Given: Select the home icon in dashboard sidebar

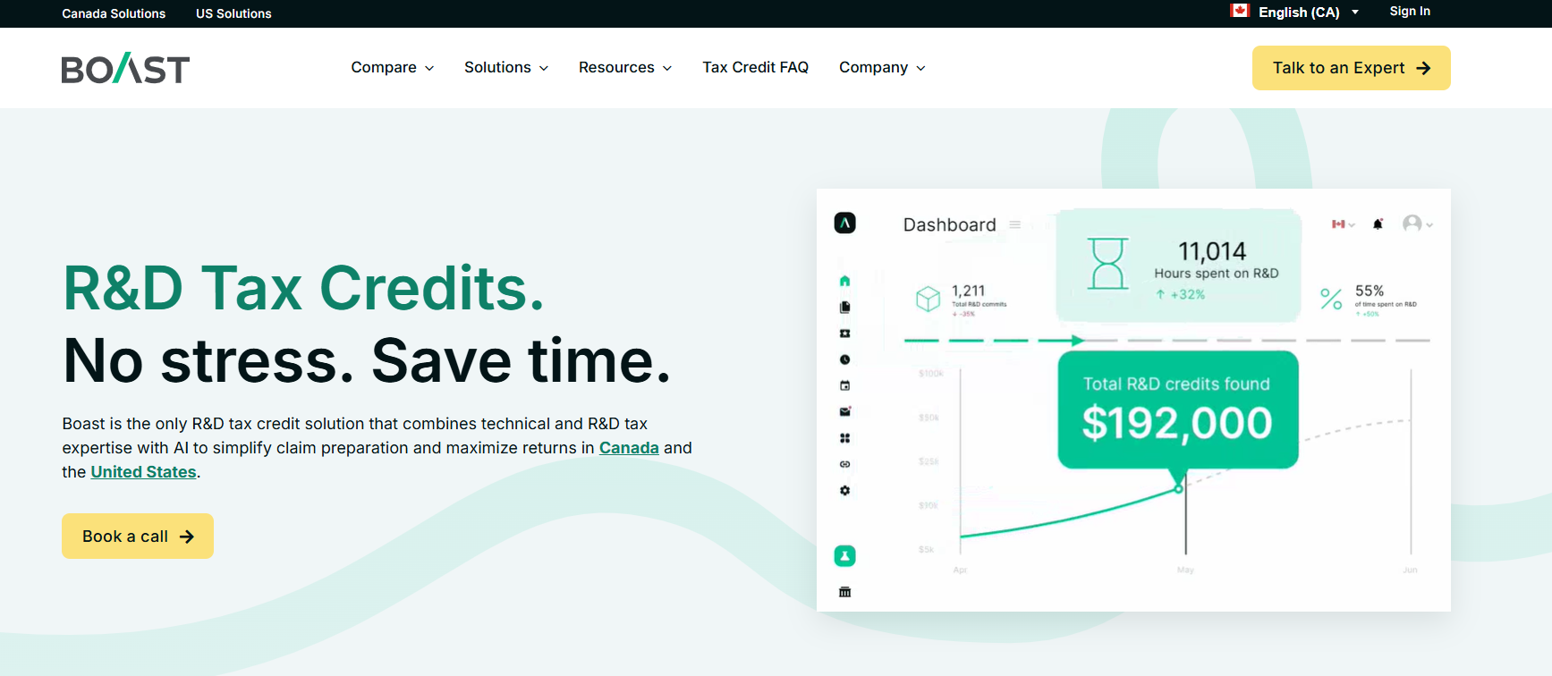Looking at the screenshot, I should click(x=844, y=281).
